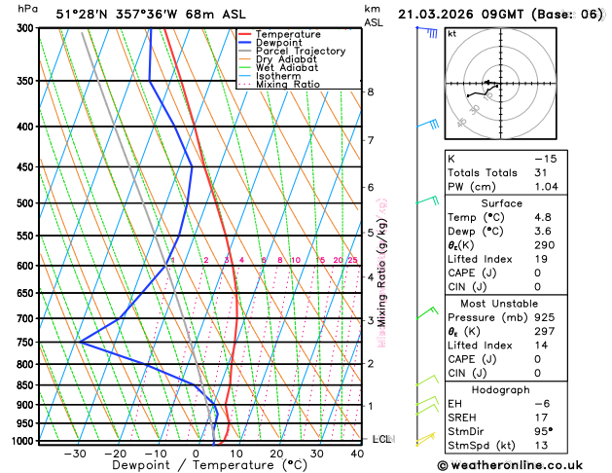Click the StmDir value 95°

(x=543, y=431)
